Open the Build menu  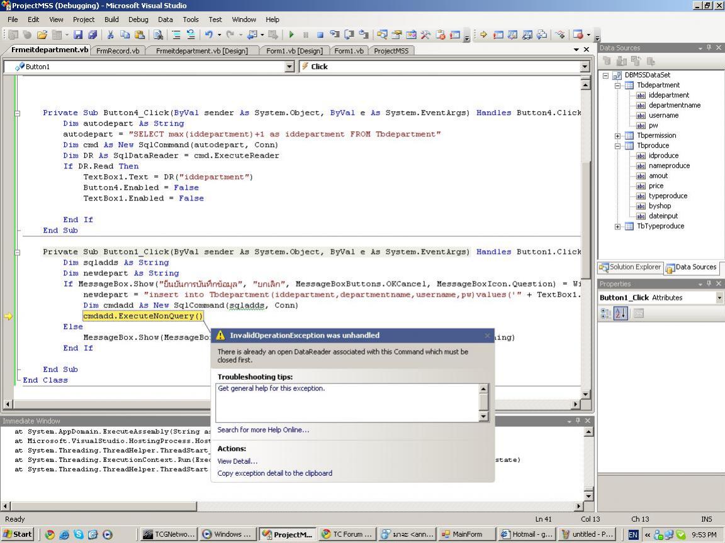click(x=111, y=19)
